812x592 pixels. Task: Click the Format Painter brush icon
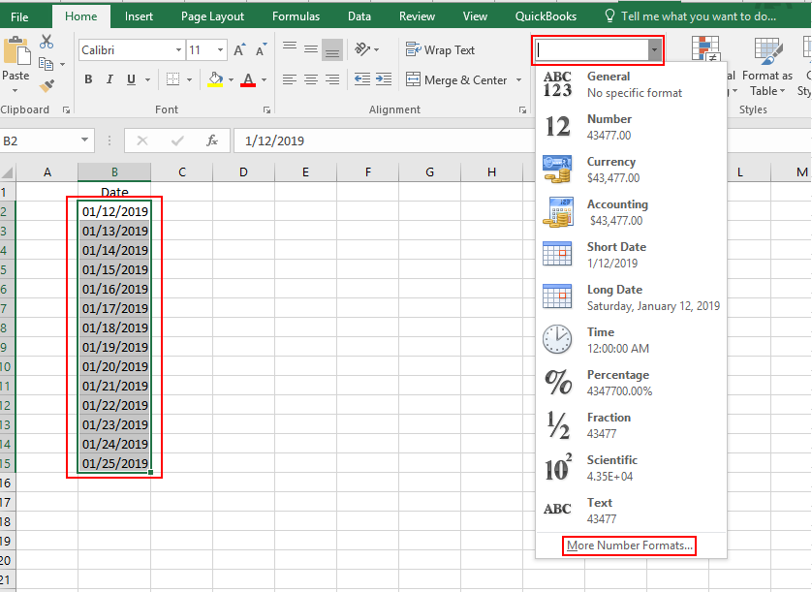click(x=47, y=85)
